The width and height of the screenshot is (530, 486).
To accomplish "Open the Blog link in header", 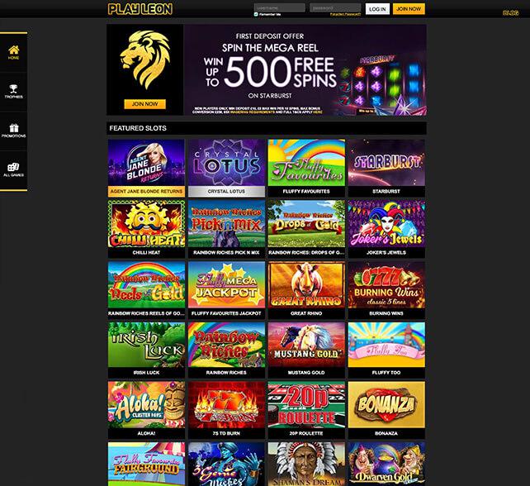I will click(510, 13).
